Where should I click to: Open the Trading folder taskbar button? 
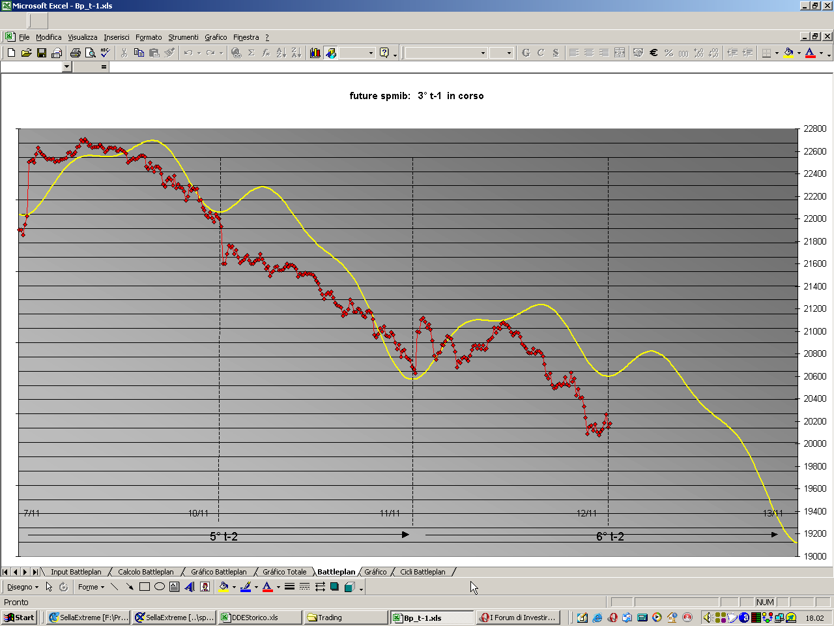[346, 618]
